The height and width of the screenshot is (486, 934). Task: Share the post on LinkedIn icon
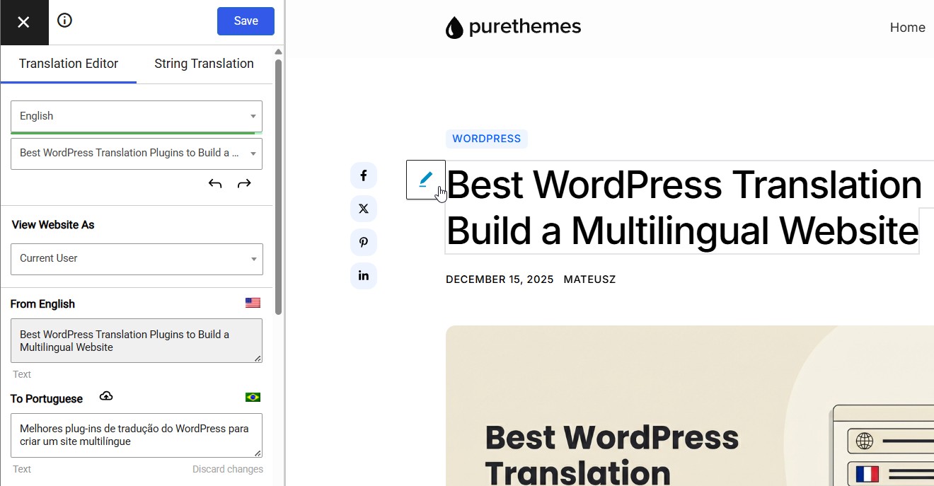pyautogui.click(x=364, y=275)
